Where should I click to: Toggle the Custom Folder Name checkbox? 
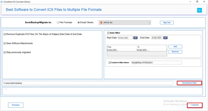(110, 62)
